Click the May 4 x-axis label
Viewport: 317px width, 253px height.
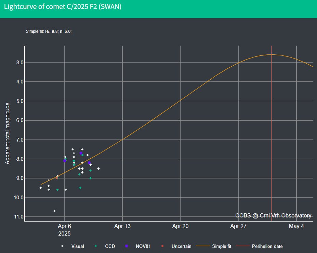click(296, 226)
